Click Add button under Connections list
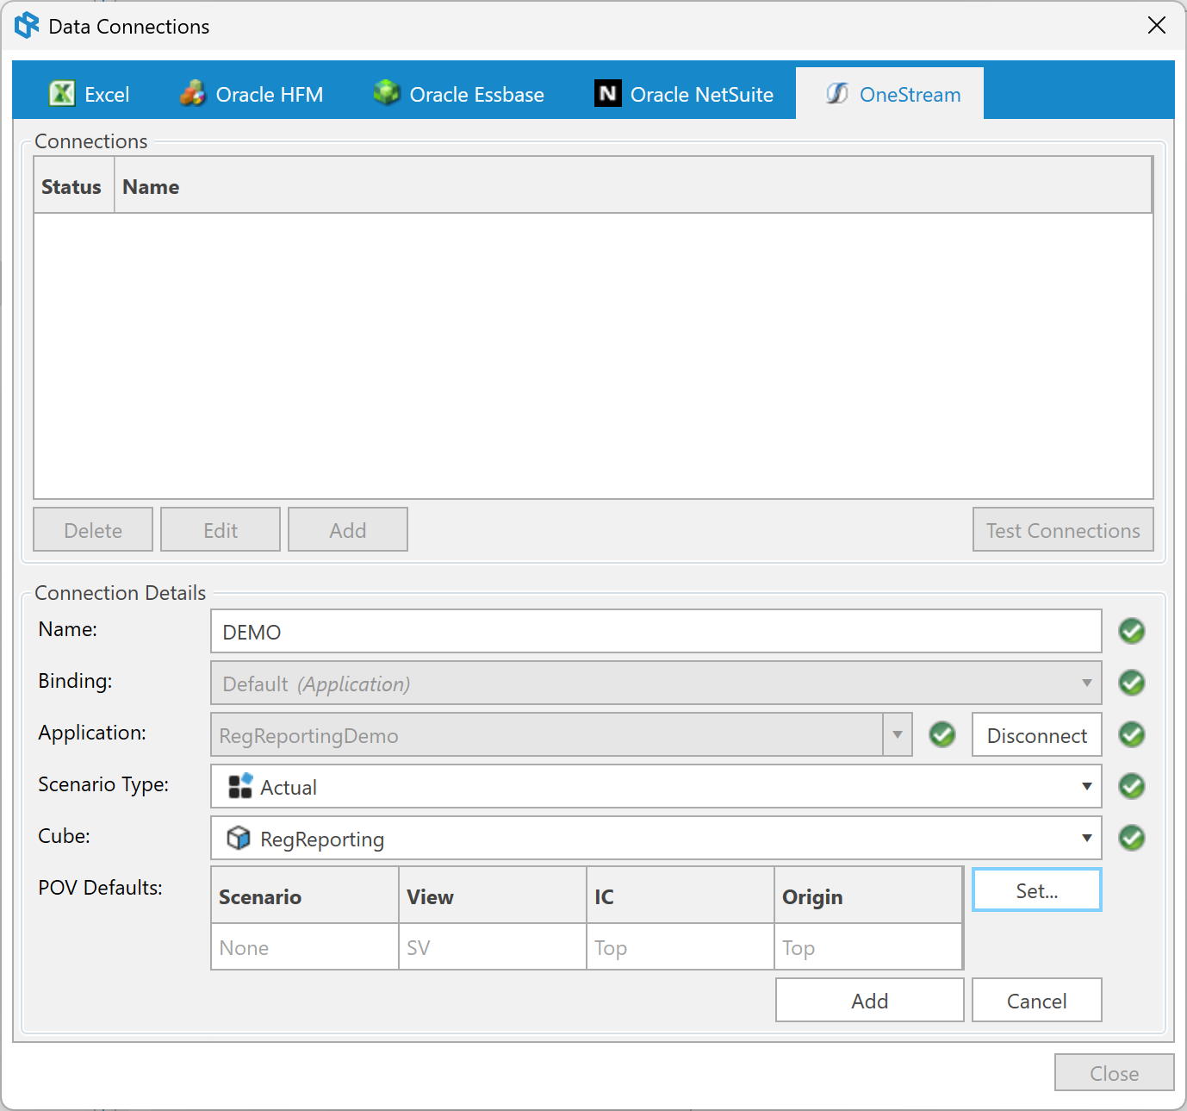Image resolution: width=1187 pixels, height=1111 pixels. (x=348, y=529)
